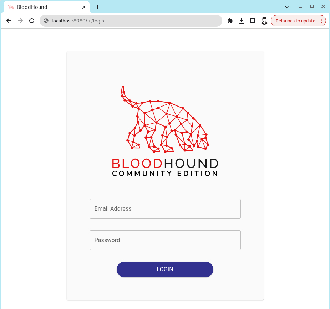Focus the Email Address field
330x309 pixels.
[x=165, y=209]
